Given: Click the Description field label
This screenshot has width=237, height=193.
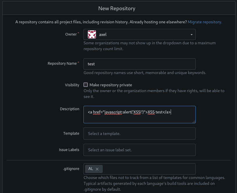Looking at the screenshot, I should point(70,109).
